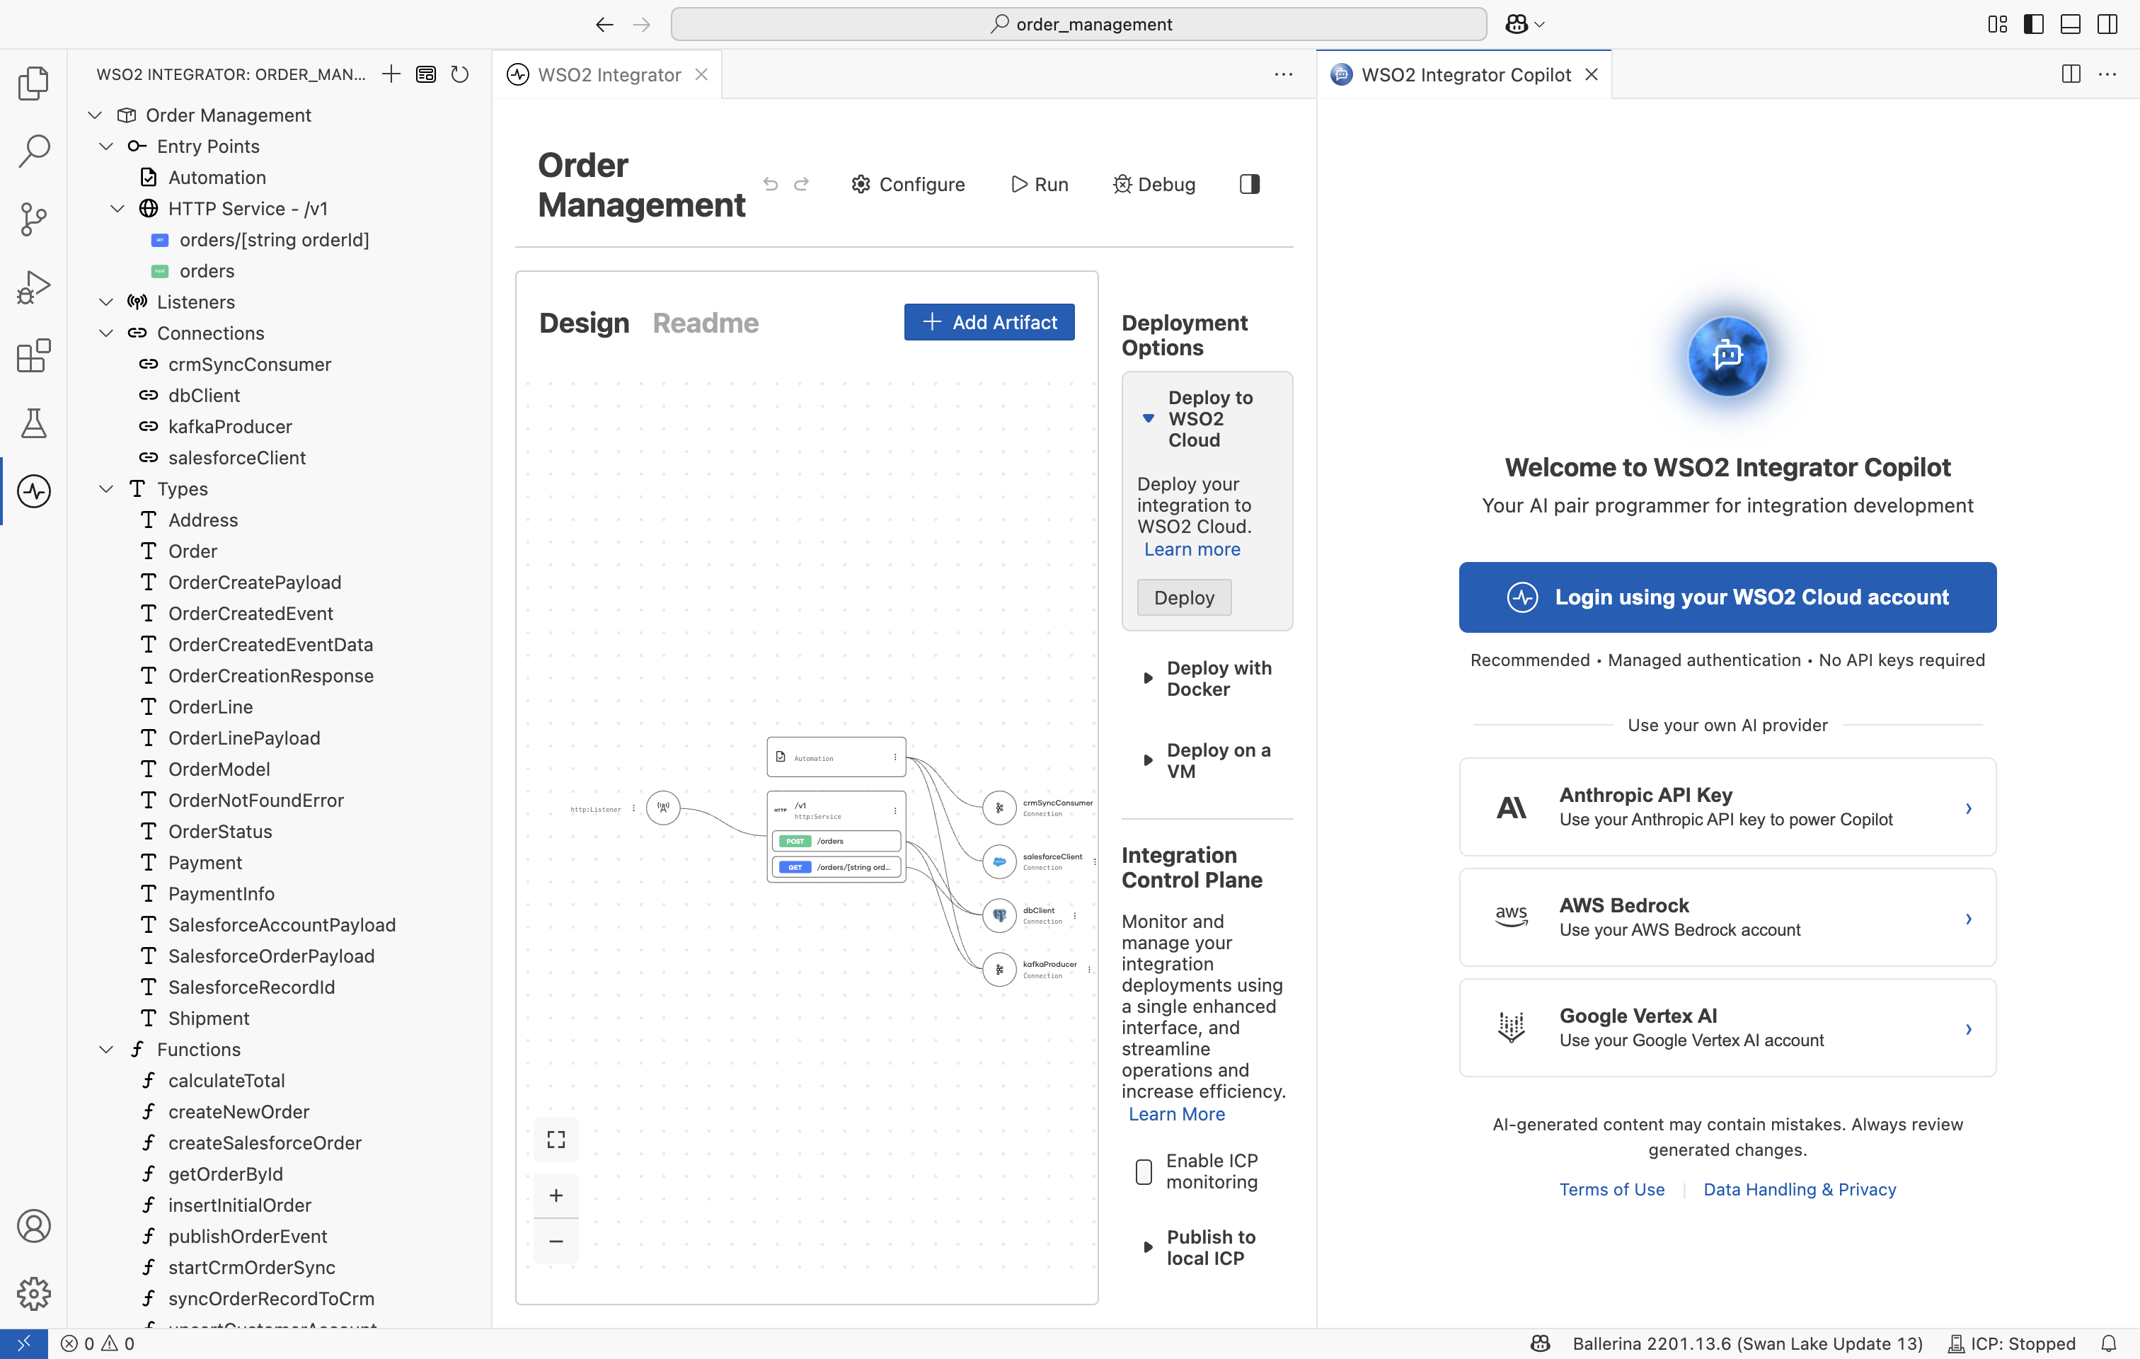The width and height of the screenshot is (2140, 1359).
Task: Open the Accounts icon in activity bar
Action: click(x=34, y=1227)
